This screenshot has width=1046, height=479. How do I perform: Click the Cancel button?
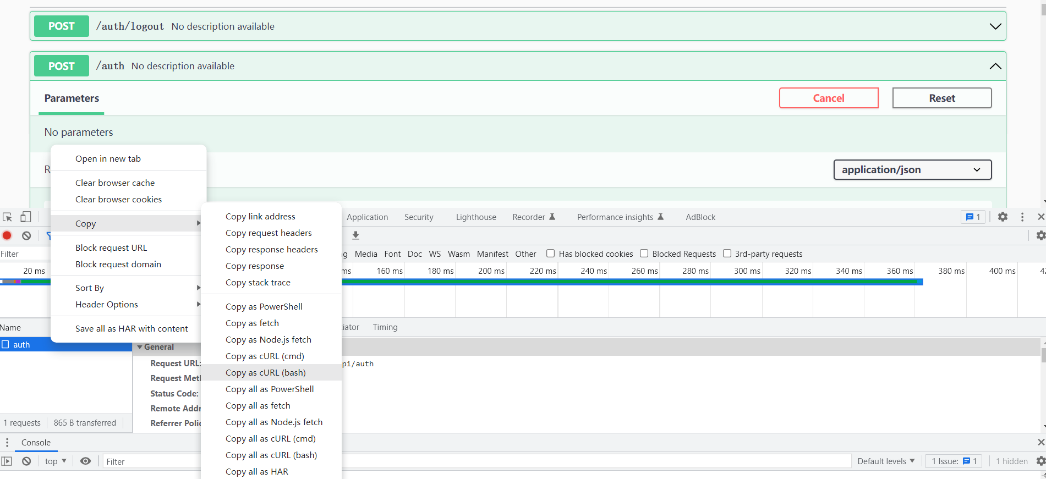[829, 98]
